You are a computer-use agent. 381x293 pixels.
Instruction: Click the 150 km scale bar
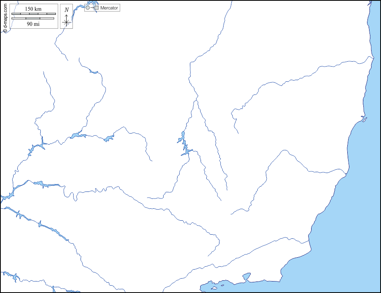click(33, 14)
